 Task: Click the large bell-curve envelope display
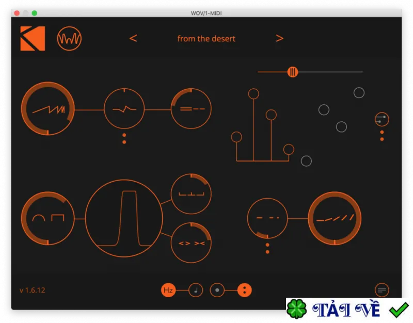[x=124, y=218]
